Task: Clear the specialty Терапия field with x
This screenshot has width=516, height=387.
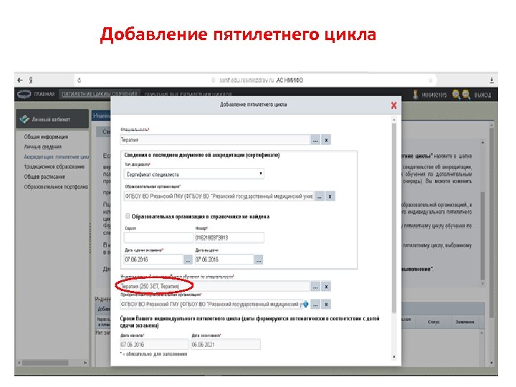Action: point(326,140)
